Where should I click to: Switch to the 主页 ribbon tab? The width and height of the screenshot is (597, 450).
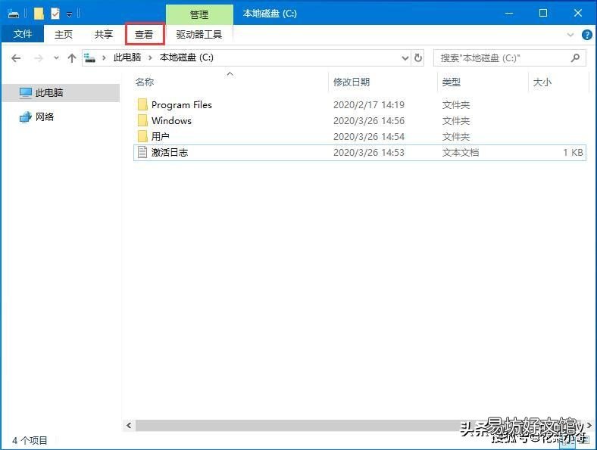tap(63, 34)
